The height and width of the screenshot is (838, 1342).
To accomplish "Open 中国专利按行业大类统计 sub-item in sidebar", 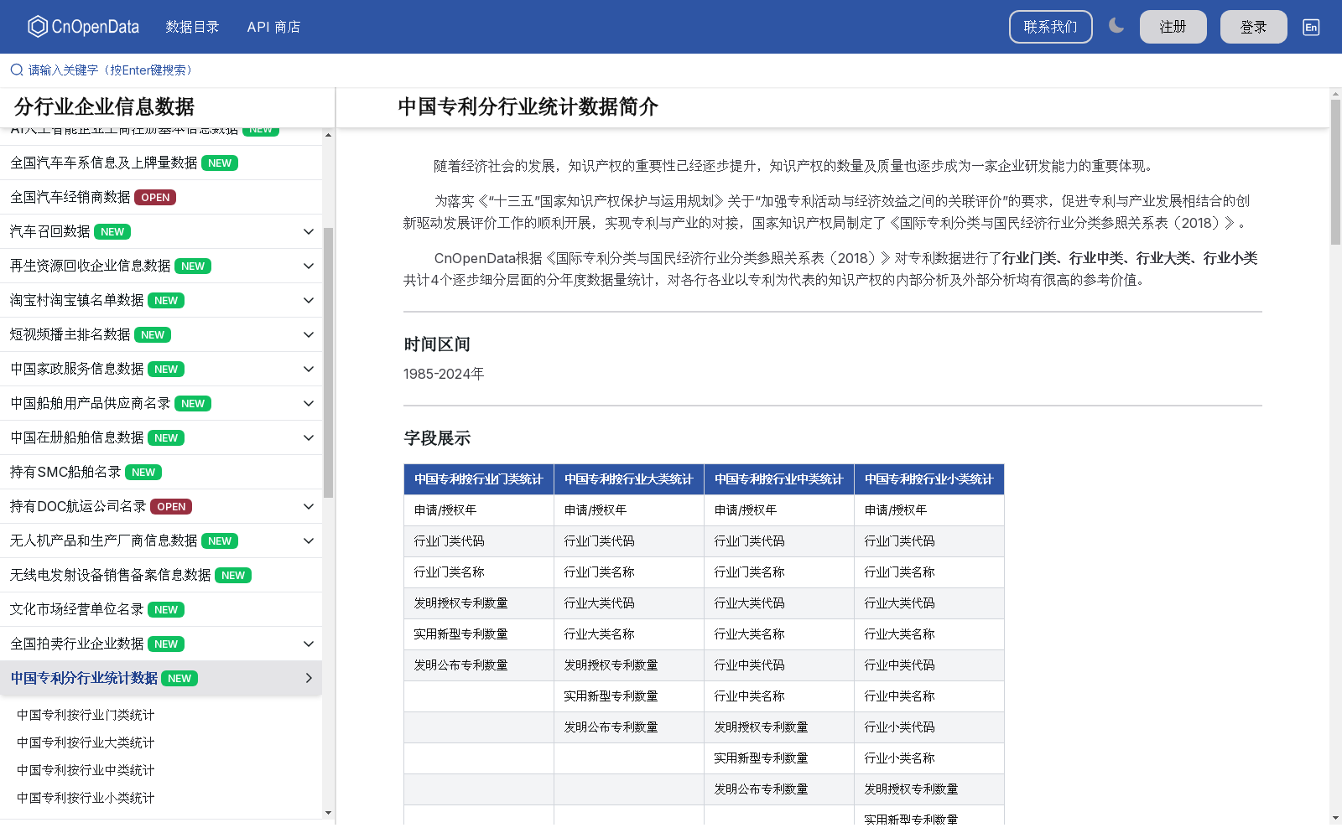I will point(86,742).
